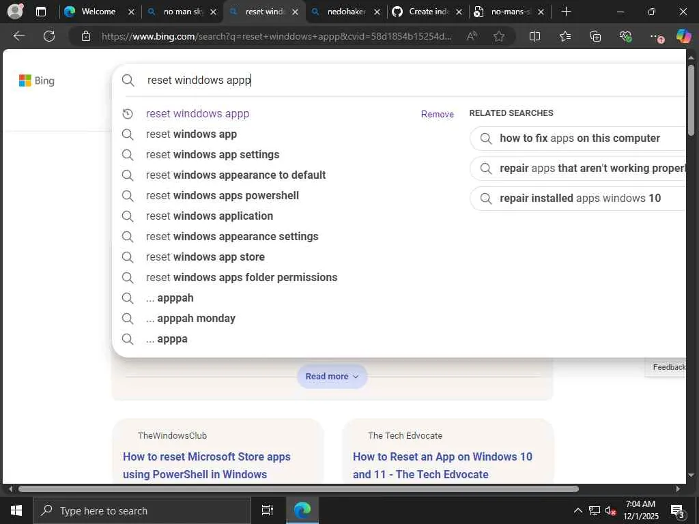
Task: Open Windows Start menu
Action: pos(16,510)
